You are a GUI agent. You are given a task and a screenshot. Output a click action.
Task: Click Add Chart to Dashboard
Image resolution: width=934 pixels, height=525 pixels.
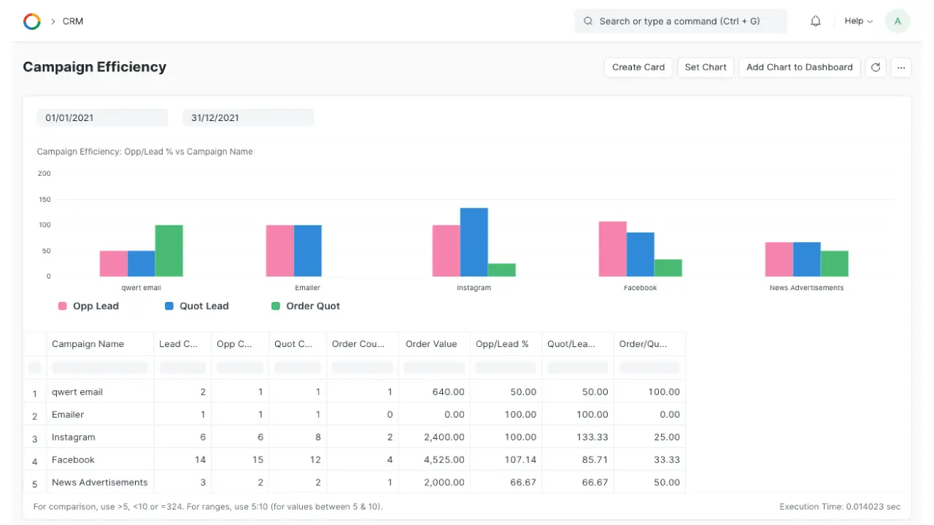pyautogui.click(x=800, y=67)
